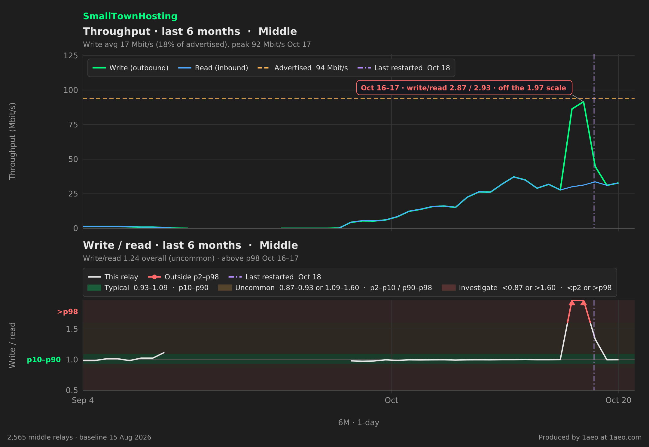Click the green Typical band swatch
The width and height of the screenshot is (649, 447).
pyautogui.click(x=94, y=288)
